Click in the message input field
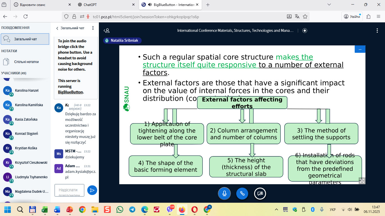The width and height of the screenshot is (385, 216). [69, 190]
